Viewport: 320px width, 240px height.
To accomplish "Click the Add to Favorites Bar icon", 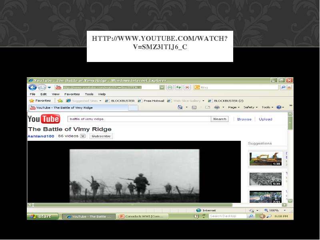I will coord(60,101).
